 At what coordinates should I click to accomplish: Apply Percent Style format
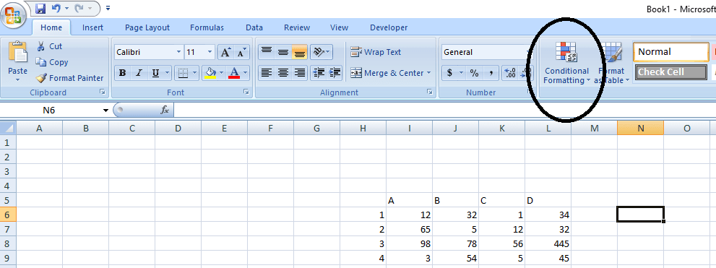pyautogui.click(x=475, y=72)
